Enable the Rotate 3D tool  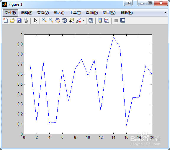65,20
